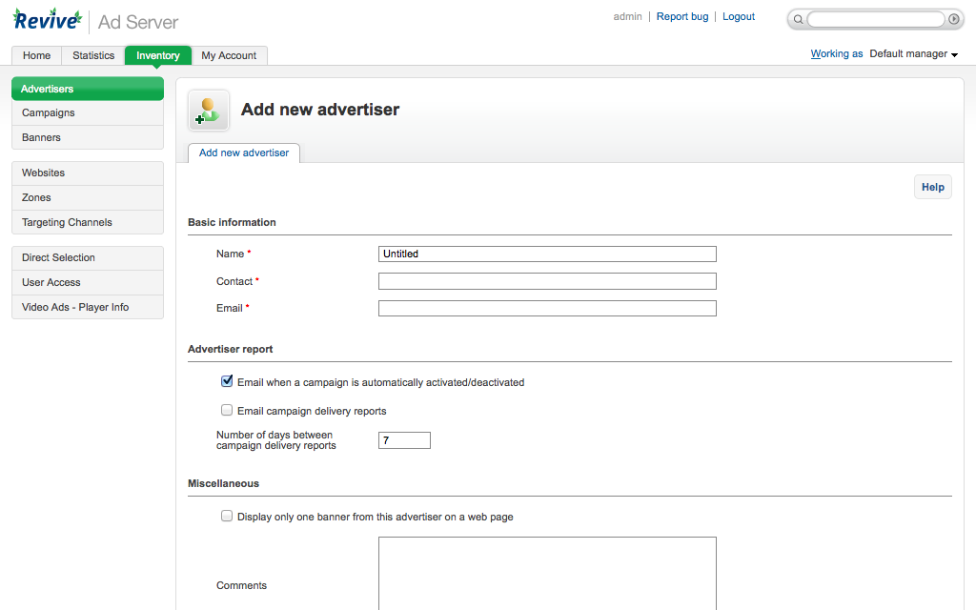
Task: Disable email notification for campaign activation
Action: (227, 380)
